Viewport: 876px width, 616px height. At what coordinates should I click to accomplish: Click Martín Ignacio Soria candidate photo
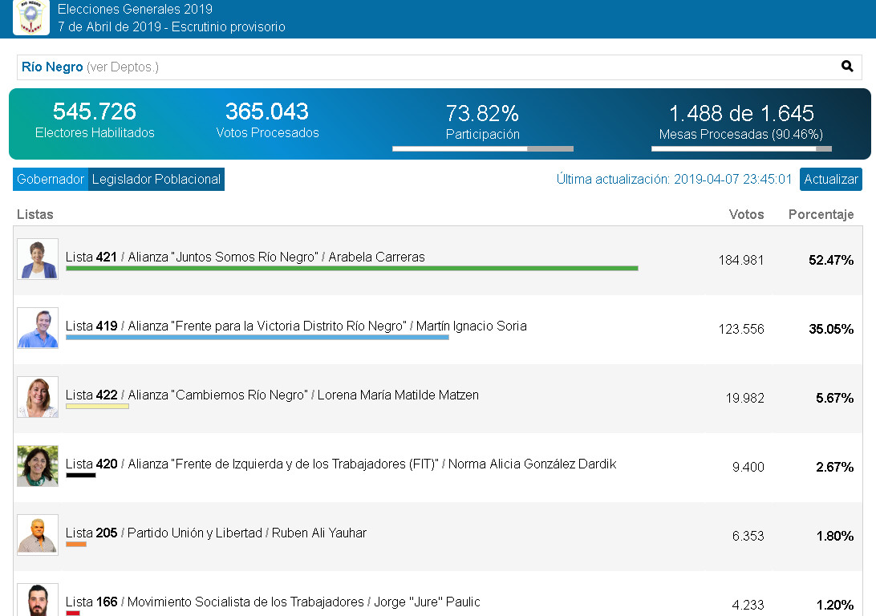coord(38,328)
